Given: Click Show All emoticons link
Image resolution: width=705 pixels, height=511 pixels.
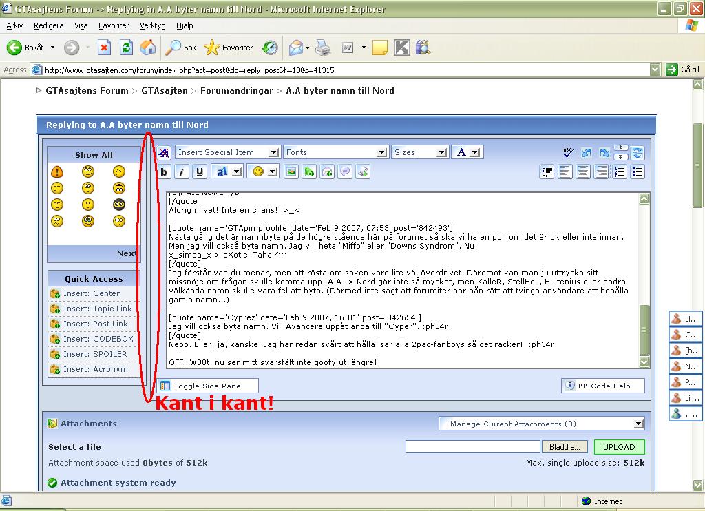Looking at the screenshot, I should coord(94,155).
